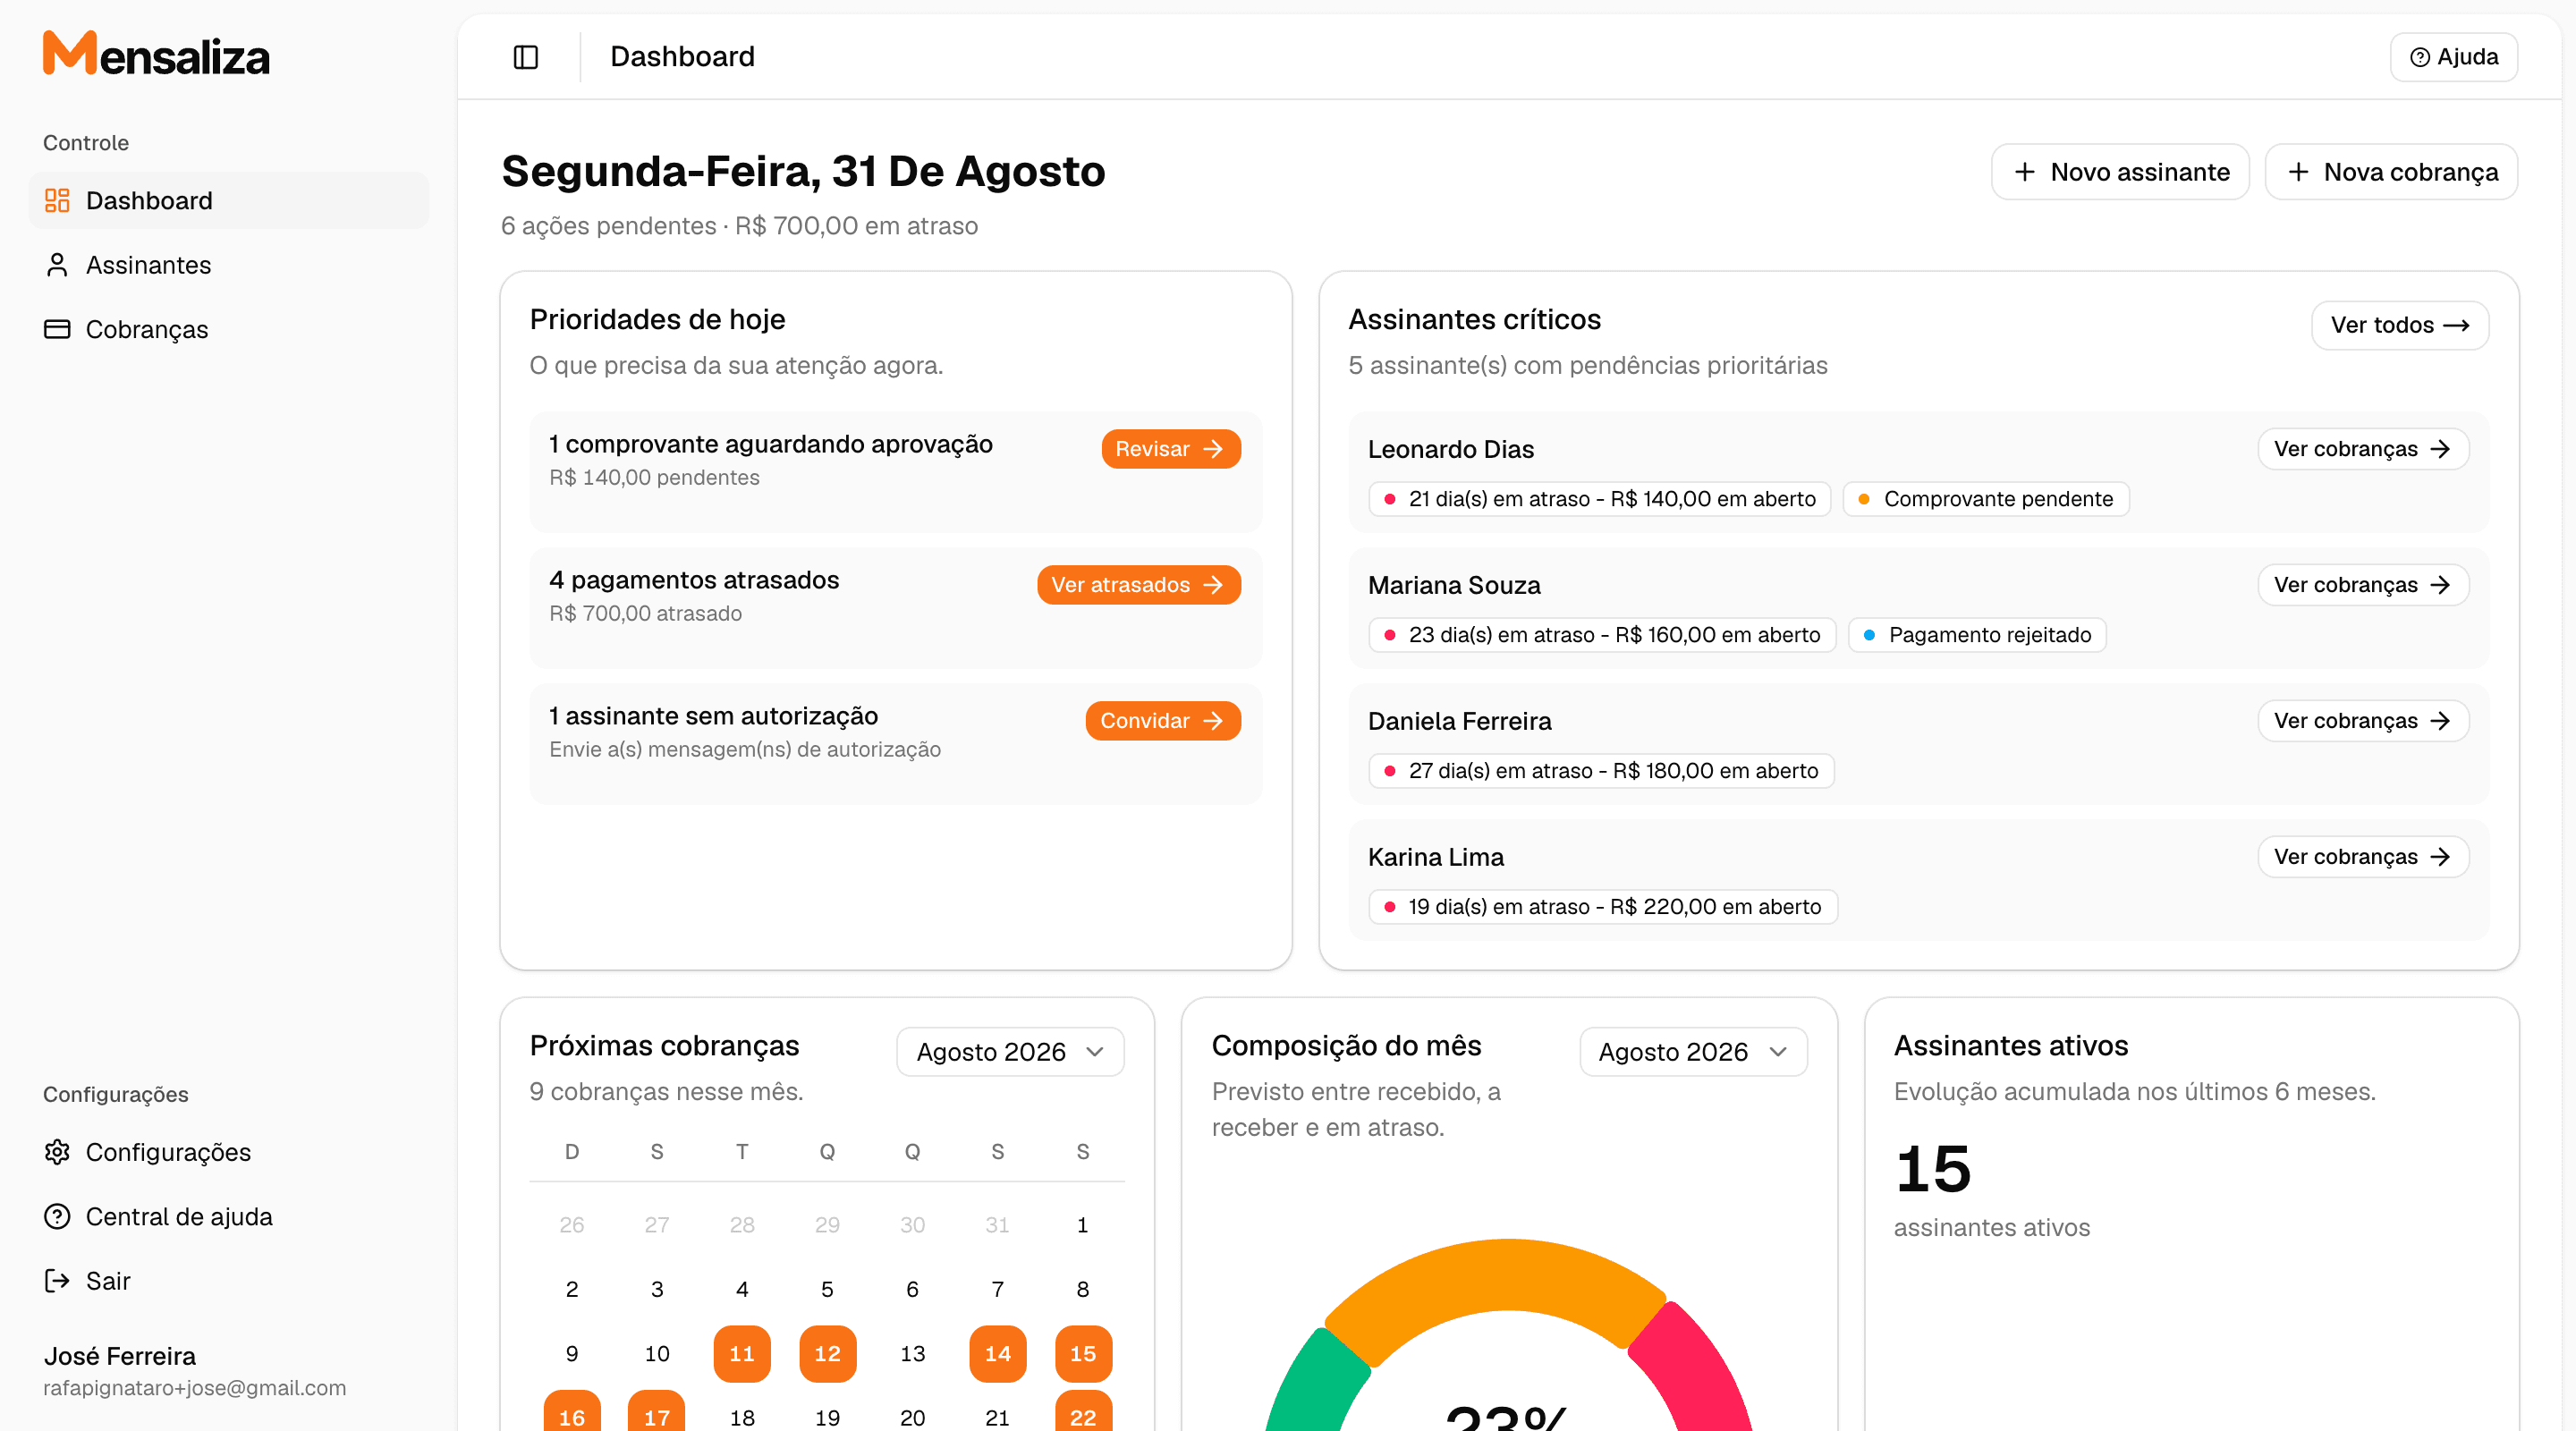Screen dimensions: 2576x1431
Task: Click the José Ferreira user profile
Action: click(195, 1371)
